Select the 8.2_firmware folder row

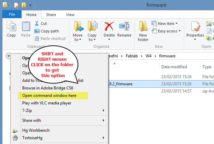pos(161,84)
